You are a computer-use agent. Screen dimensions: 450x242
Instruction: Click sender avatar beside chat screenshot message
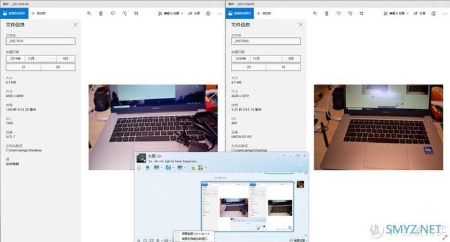[300, 184]
